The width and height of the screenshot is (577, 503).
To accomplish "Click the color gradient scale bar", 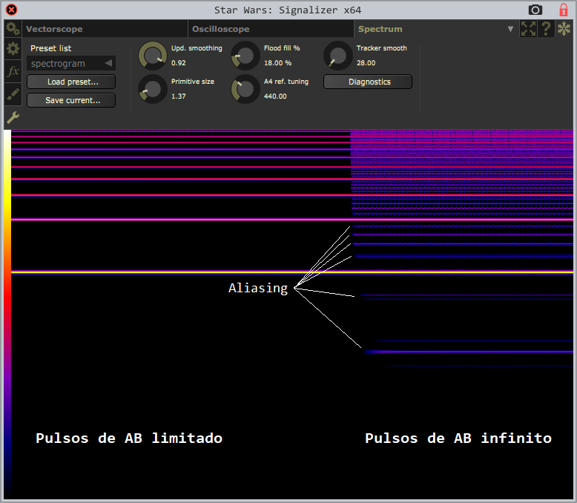I will click(7, 314).
